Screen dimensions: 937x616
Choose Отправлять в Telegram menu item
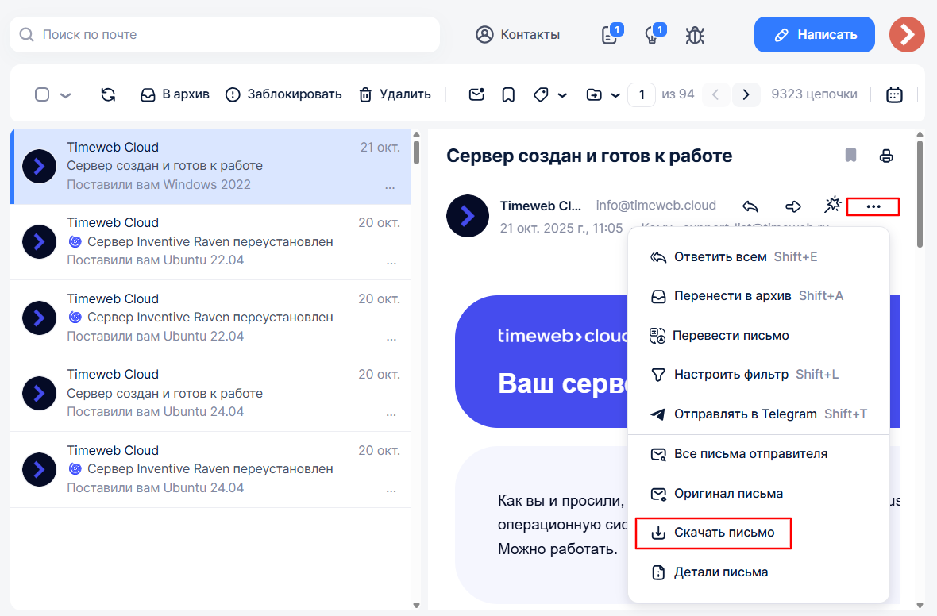pyautogui.click(x=745, y=414)
